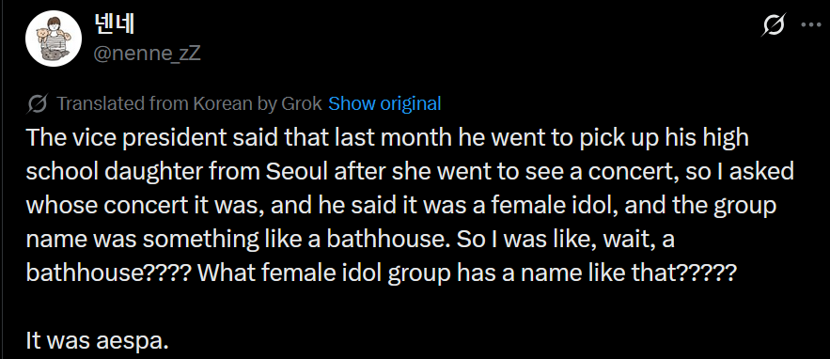Image resolution: width=830 pixels, height=359 pixels.
Task: Open 넨네's profile avatar picture
Action: point(54,39)
